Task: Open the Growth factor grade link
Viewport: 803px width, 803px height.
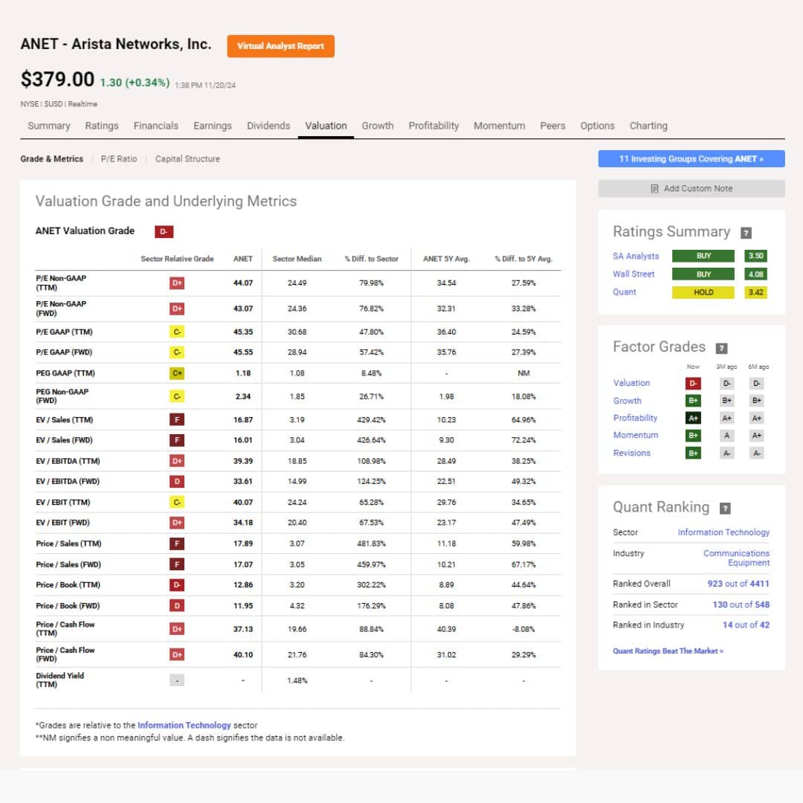Action: click(x=628, y=401)
